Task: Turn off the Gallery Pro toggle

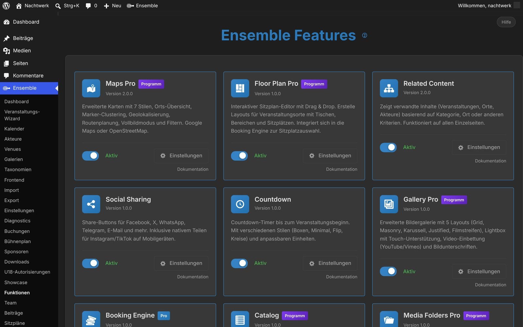Action: 388,271
